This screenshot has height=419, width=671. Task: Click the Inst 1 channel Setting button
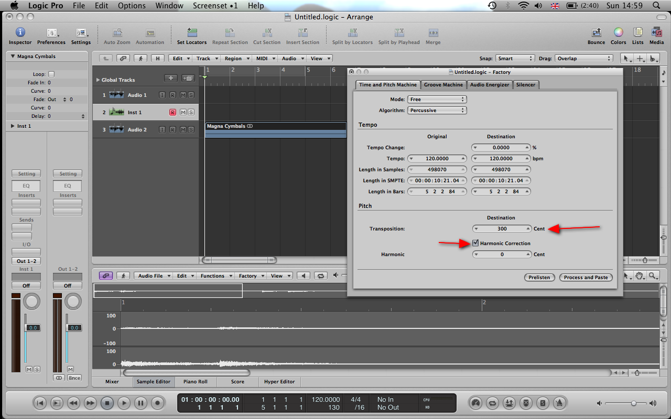[x=26, y=173]
